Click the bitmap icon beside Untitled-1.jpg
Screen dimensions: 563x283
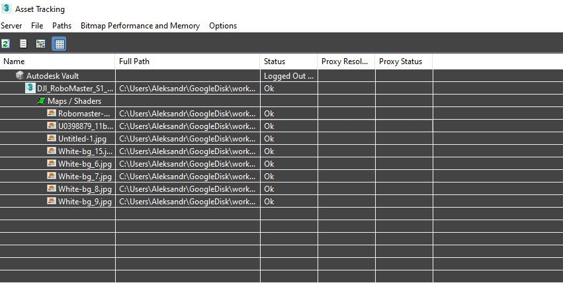[52, 138]
